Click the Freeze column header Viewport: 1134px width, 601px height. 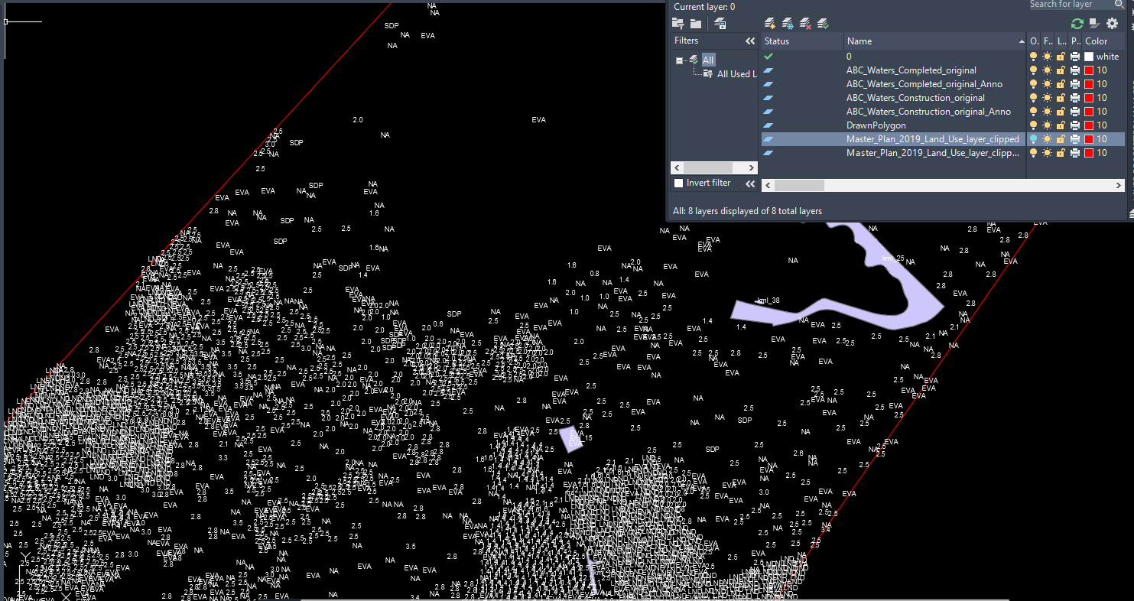point(1048,41)
